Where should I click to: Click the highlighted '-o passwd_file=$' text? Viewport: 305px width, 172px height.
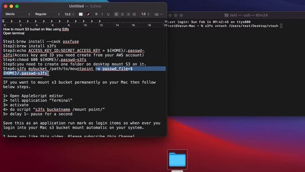click(114, 69)
